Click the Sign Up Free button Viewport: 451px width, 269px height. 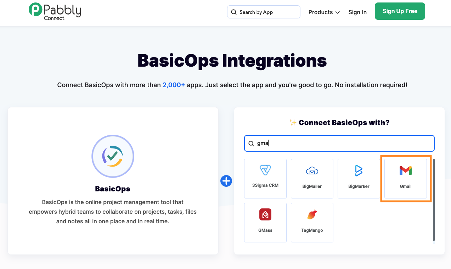coord(400,11)
